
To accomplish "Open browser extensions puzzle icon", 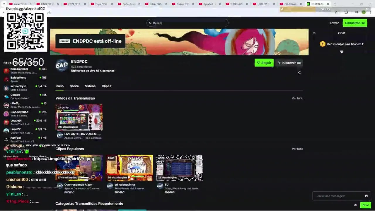I will (x=346, y=12).
